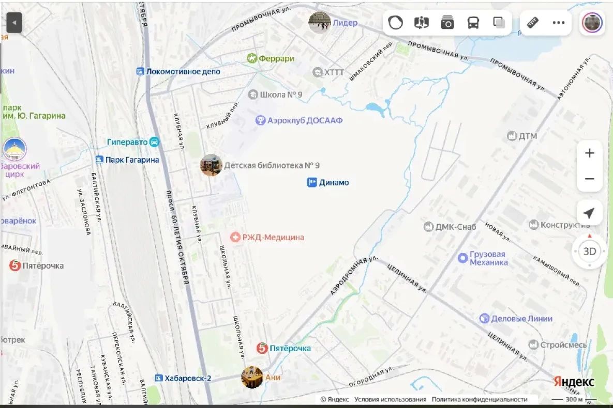The image size is (613, 408).
Task: Open Детская библиотека № 9 photo marker
Action: 211,165
